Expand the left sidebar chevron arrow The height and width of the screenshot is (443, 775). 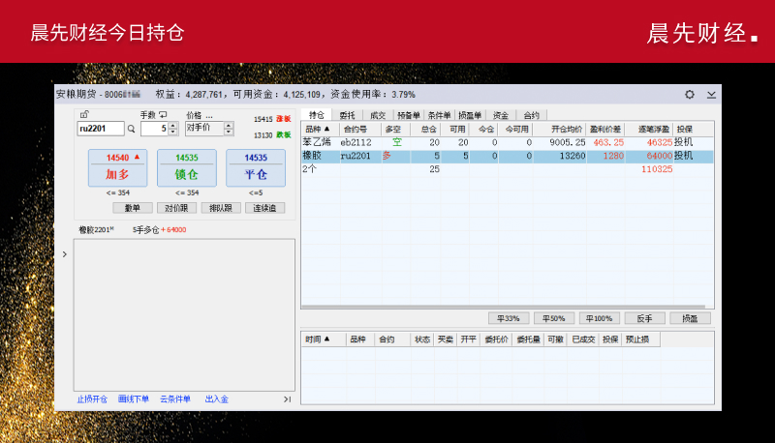pyautogui.click(x=64, y=254)
